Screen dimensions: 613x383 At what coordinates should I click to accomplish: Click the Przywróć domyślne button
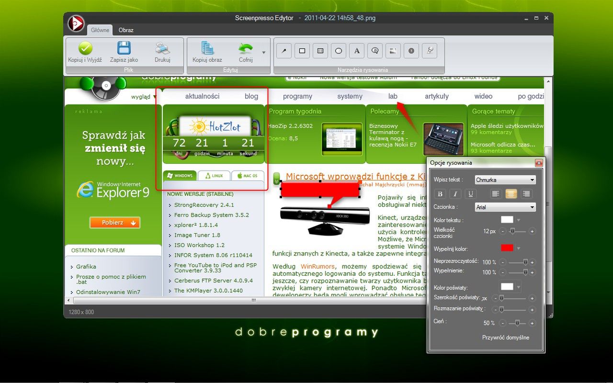coord(506,338)
